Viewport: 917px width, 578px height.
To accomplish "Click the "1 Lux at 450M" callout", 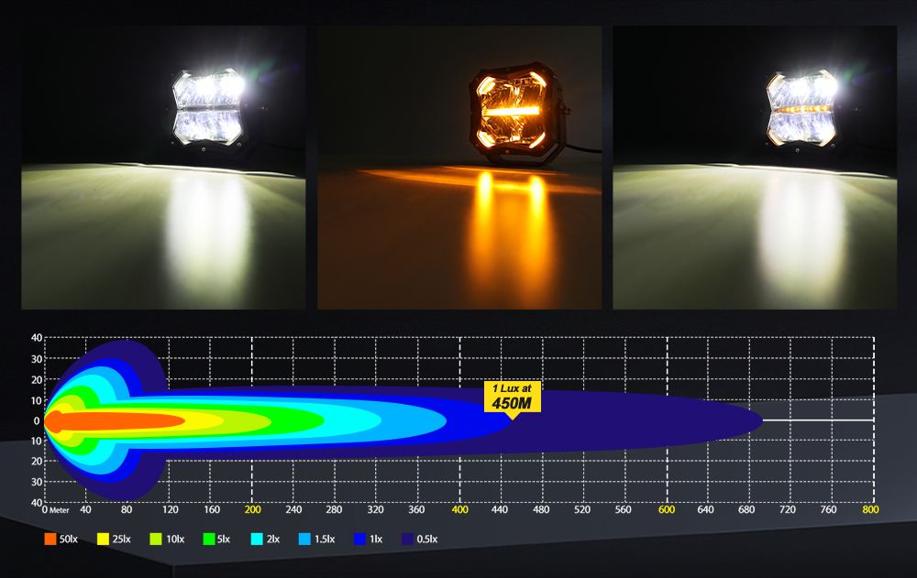I will pyautogui.click(x=513, y=398).
